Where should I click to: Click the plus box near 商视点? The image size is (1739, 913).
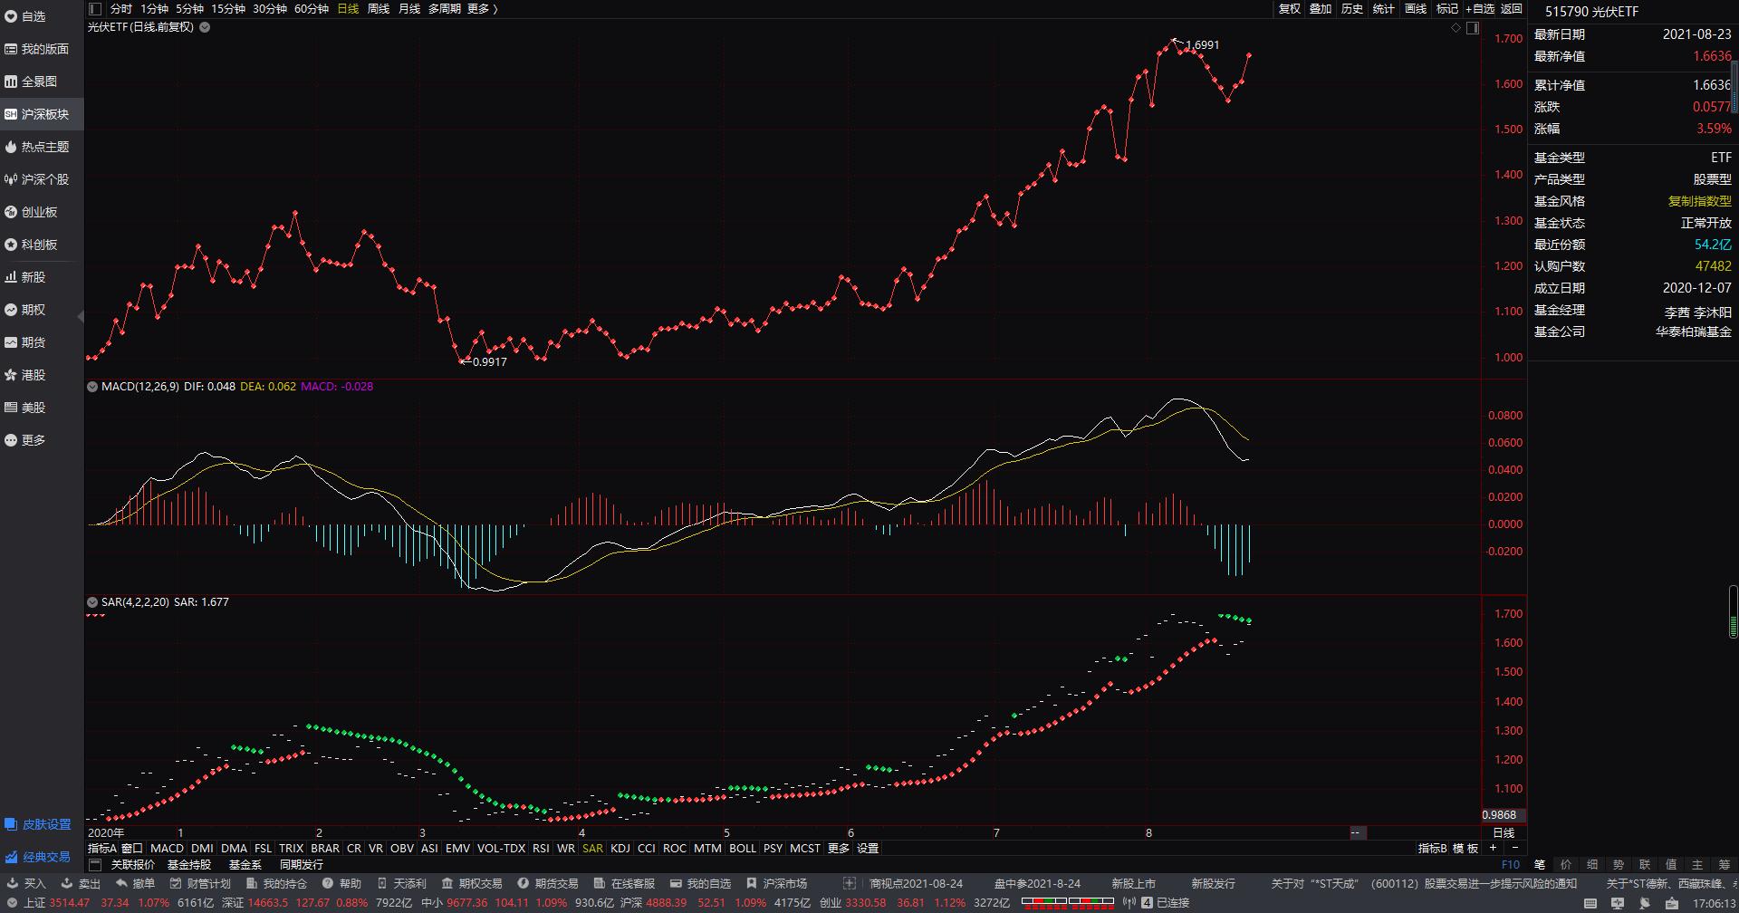pos(849,883)
